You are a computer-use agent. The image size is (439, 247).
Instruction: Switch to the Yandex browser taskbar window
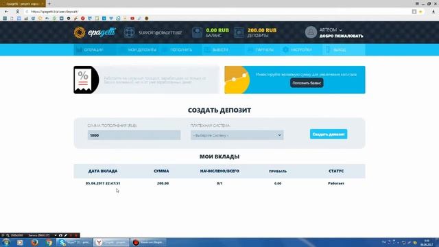pos(111,242)
